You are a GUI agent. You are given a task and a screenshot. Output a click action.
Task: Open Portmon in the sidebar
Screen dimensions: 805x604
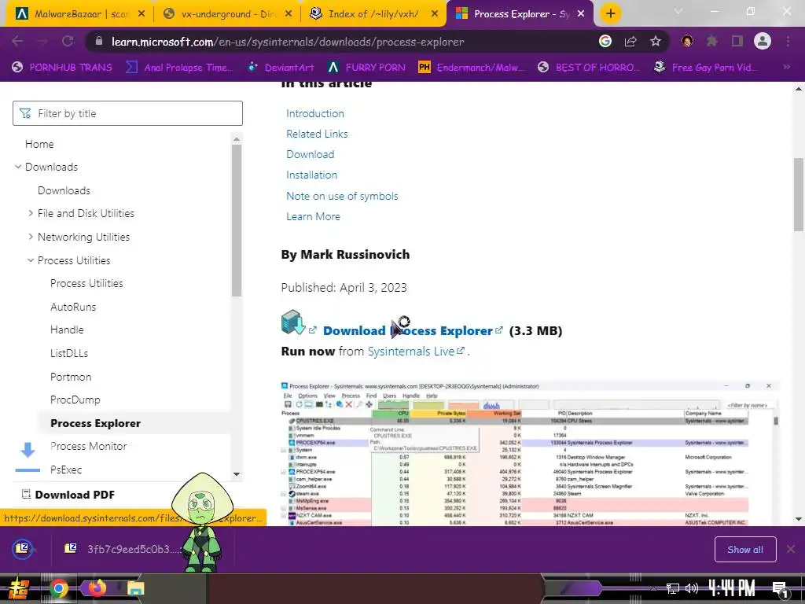click(71, 377)
